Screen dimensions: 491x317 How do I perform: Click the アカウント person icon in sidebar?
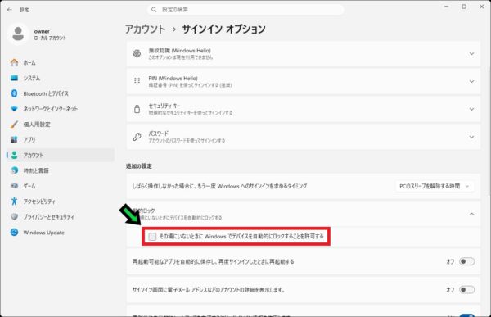click(x=14, y=155)
